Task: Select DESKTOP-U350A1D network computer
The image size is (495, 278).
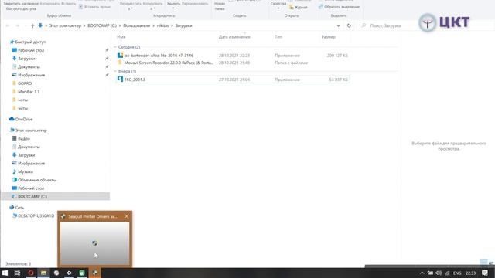Action: 36,216
